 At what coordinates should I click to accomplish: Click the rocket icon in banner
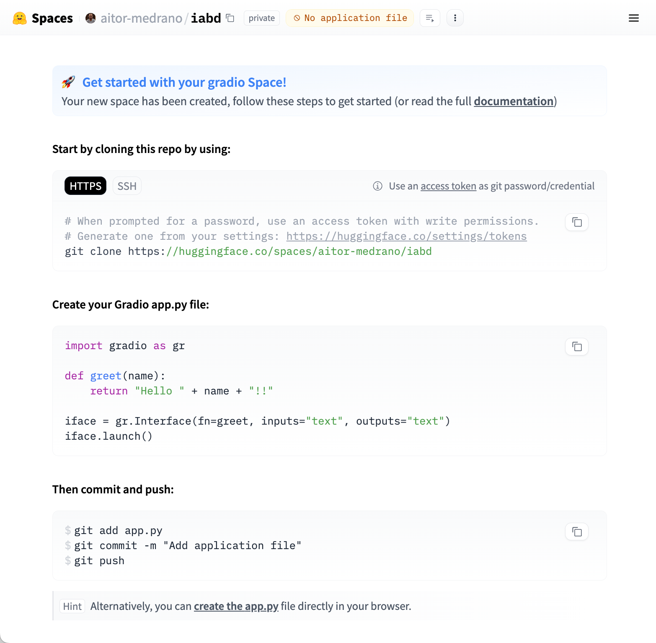tap(68, 82)
